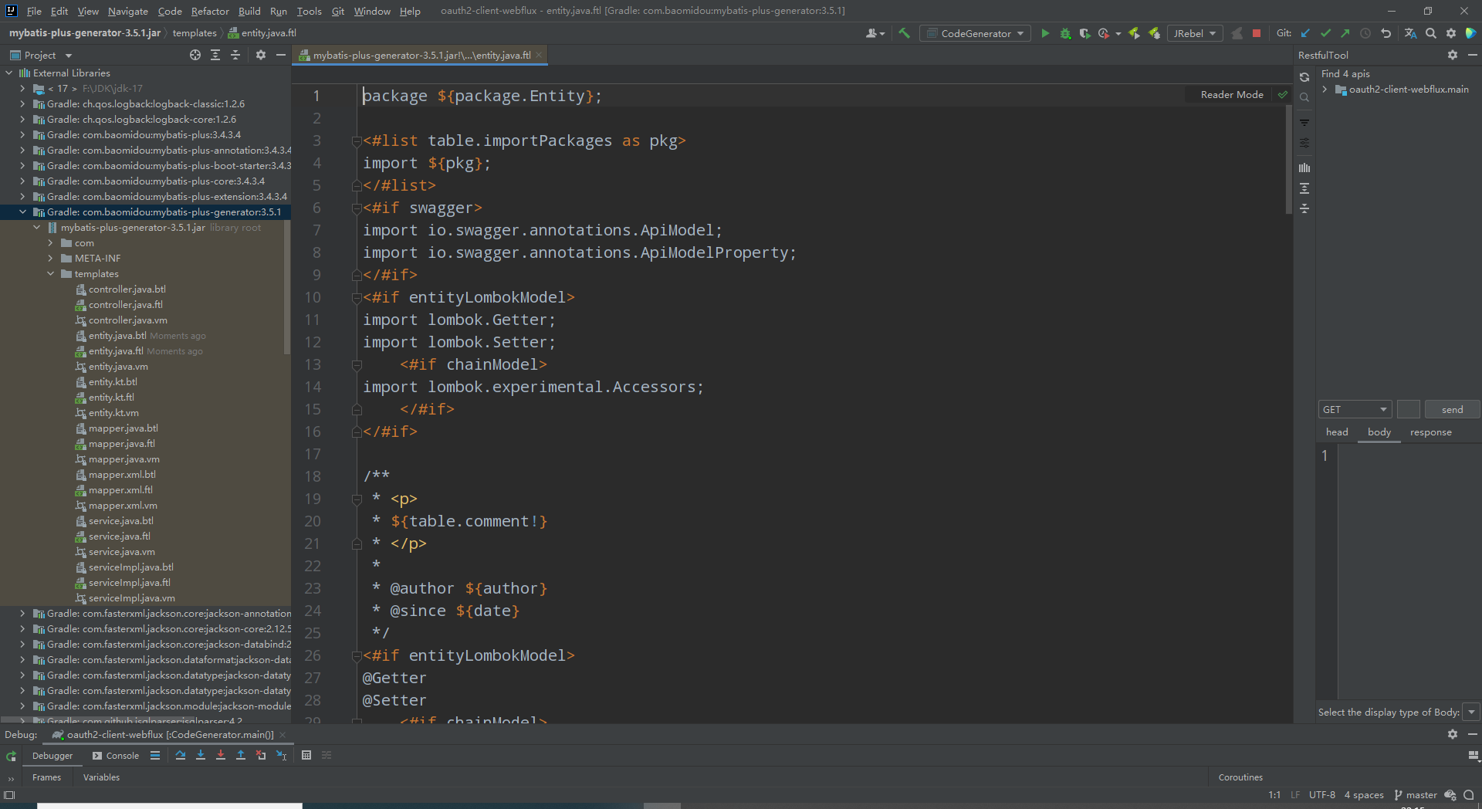Screen dimensions: 1482x809
Task: Select serviceImpl.java.btl file
Action: tap(131, 567)
